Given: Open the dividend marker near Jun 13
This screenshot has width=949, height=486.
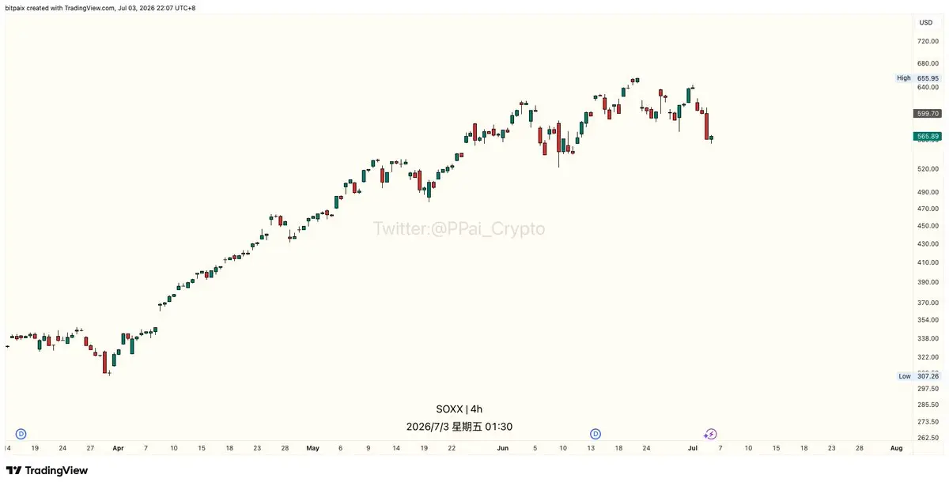Looking at the screenshot, I should 595,434.
